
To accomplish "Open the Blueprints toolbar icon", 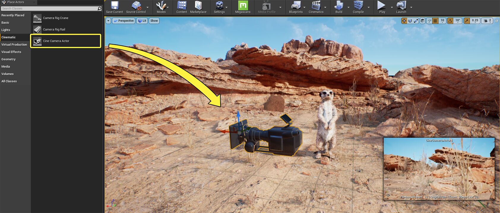I will (x=296, y=5).
